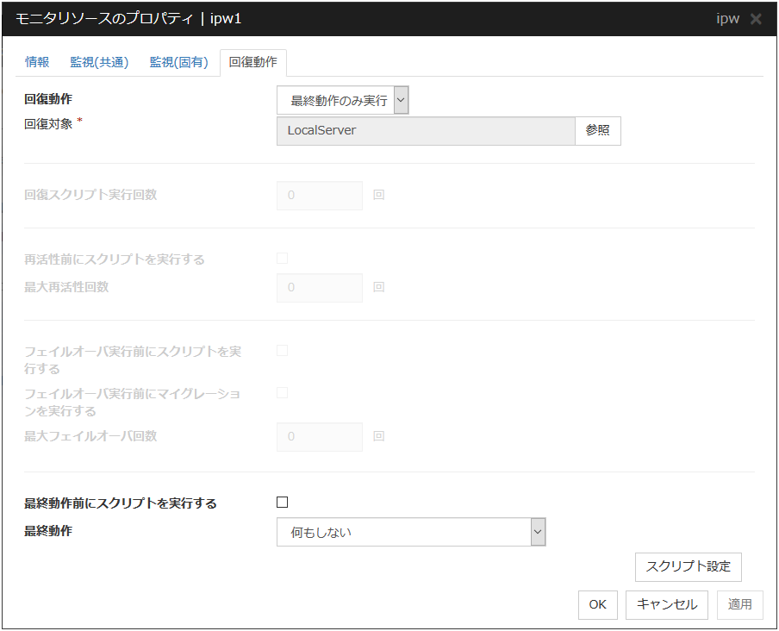
Task: Click the キャンセル button
Action: coord(667,604)
